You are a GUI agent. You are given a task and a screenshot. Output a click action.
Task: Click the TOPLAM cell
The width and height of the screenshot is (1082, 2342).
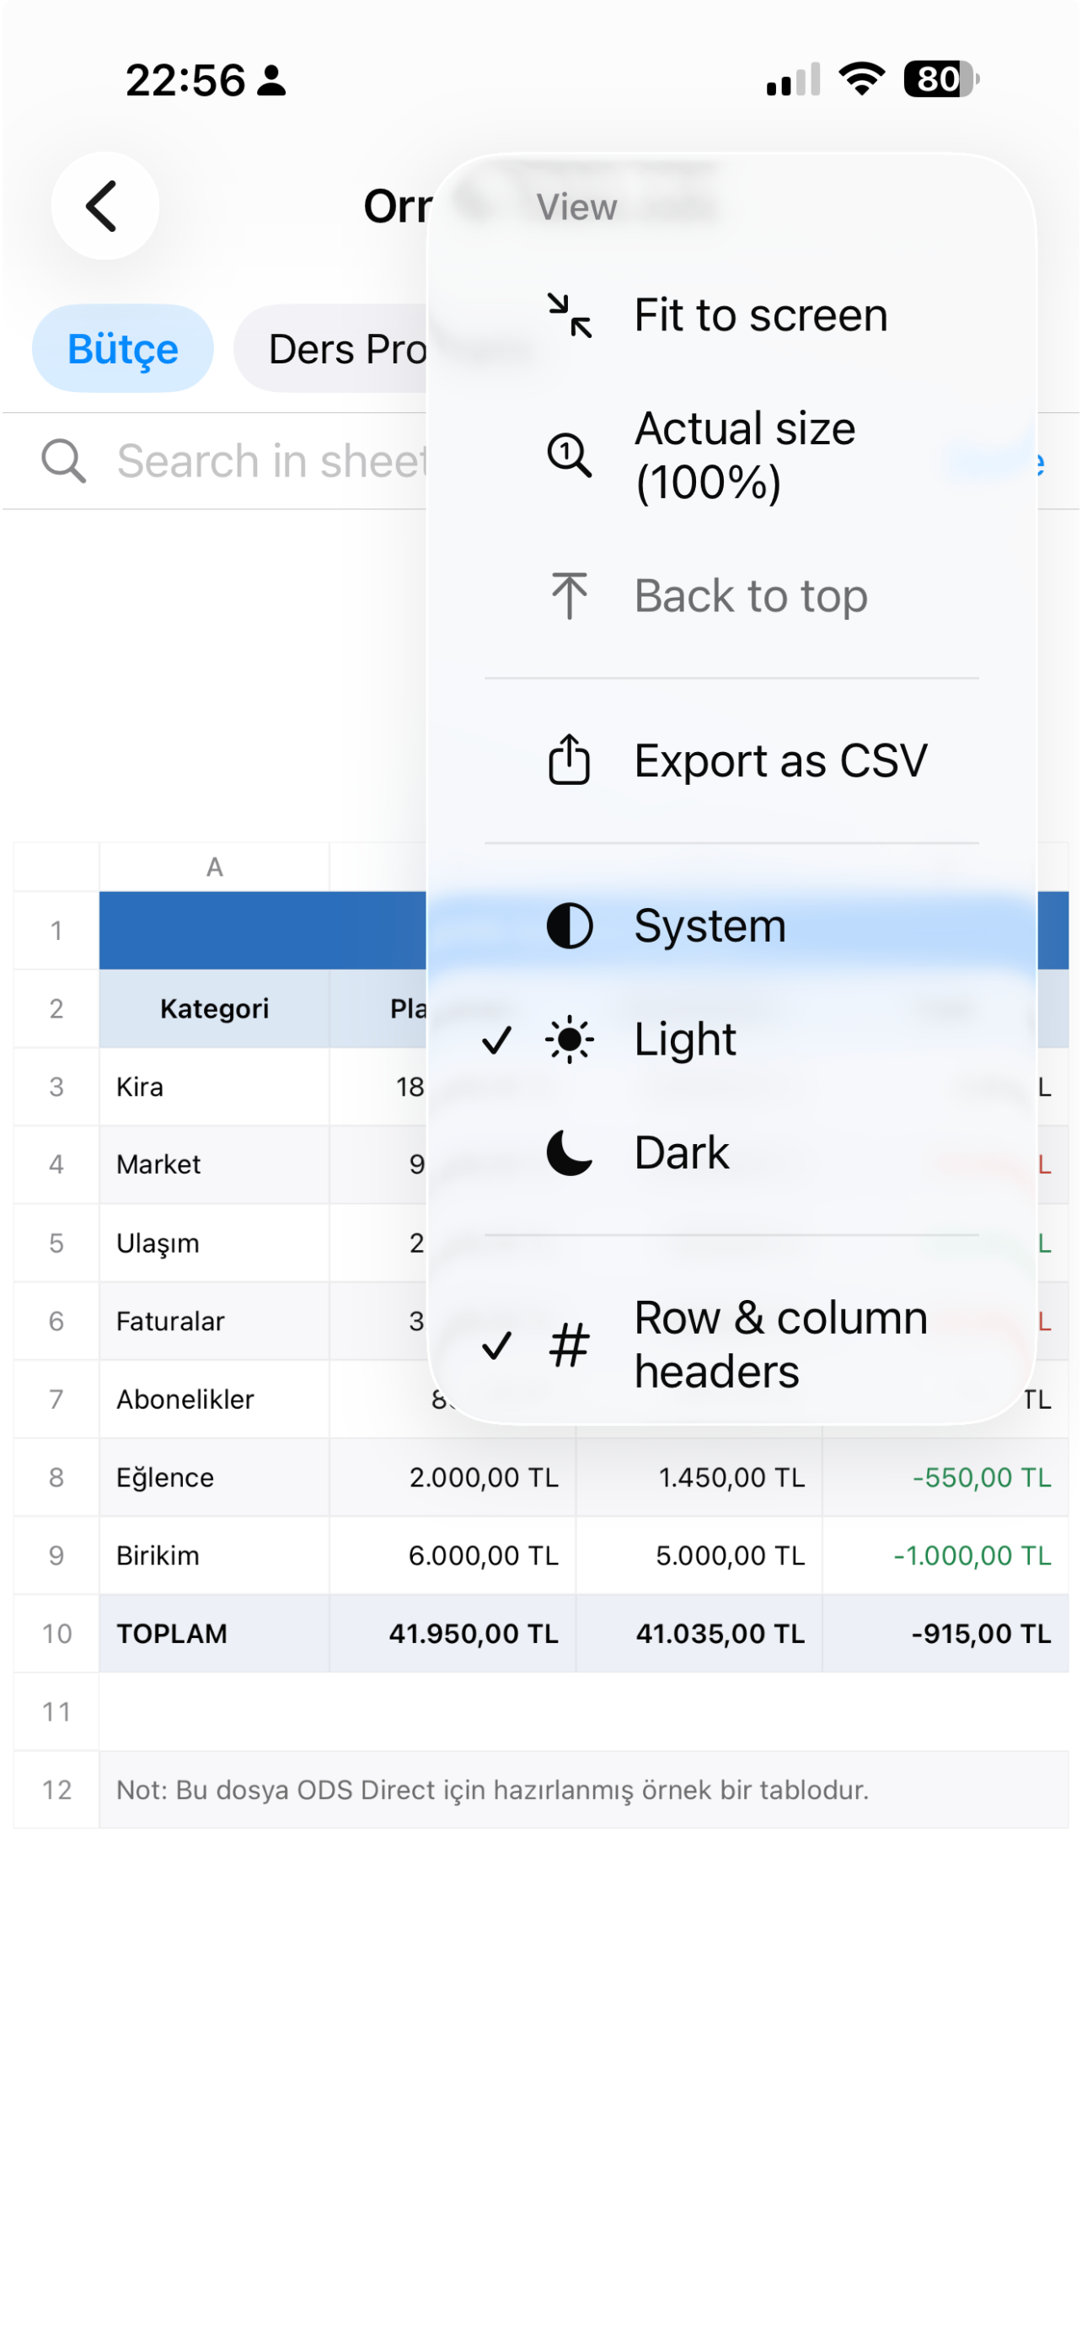pyautogui.click(x=214, y=1634)
